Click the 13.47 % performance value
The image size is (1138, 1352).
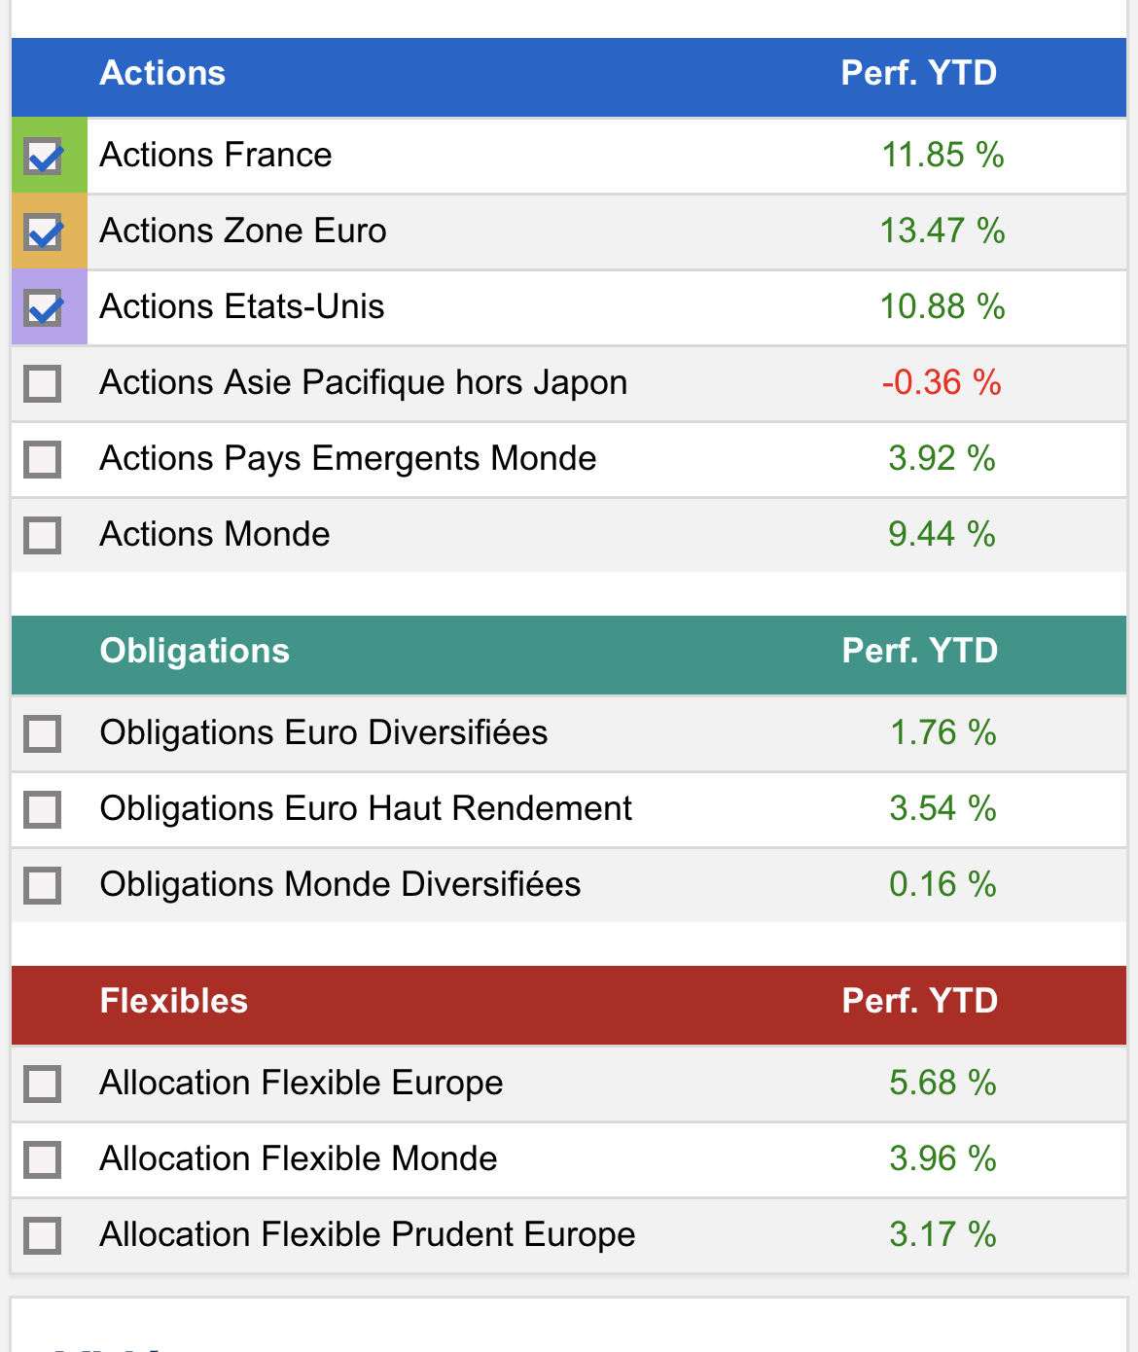(942, 231)
